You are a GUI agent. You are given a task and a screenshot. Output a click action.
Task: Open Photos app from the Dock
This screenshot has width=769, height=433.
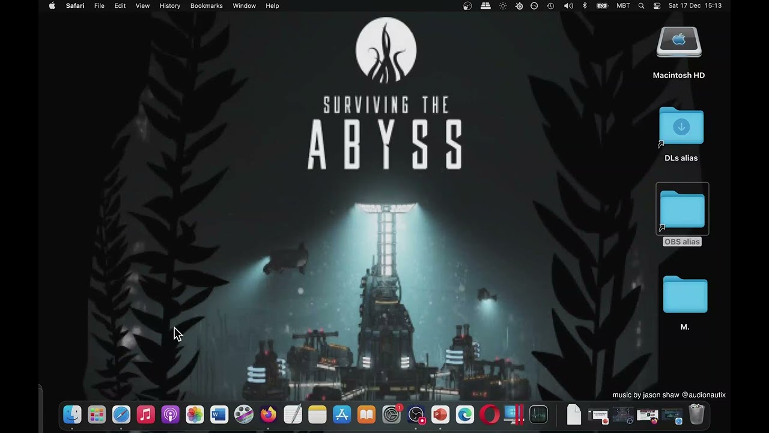(195, 414)
